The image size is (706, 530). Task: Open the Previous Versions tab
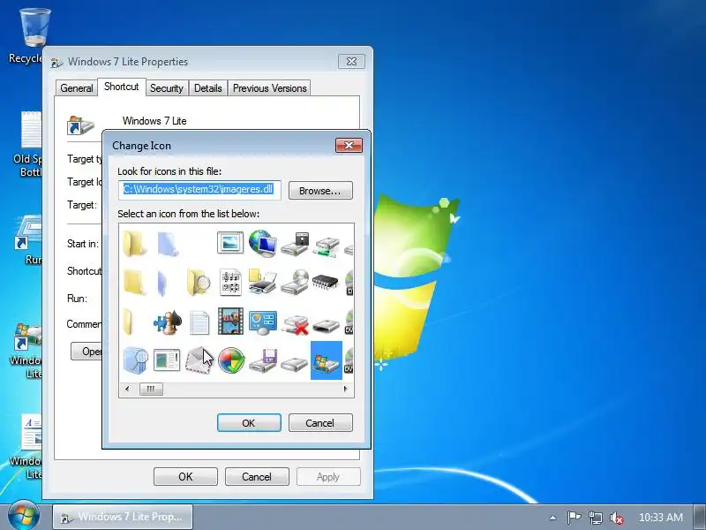[x=270, y=87]
